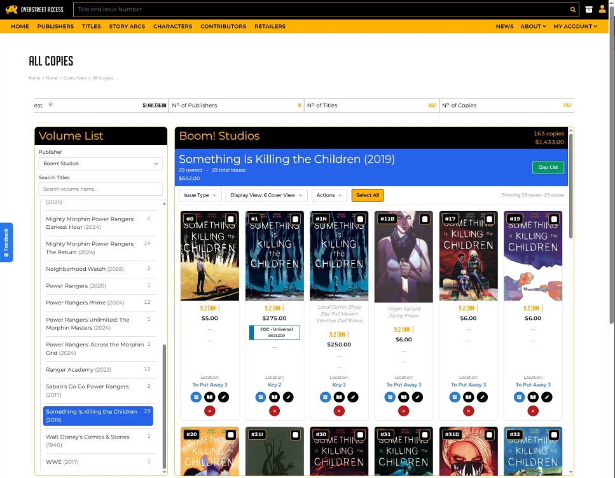Open the Key 2 location link for issue #1
The image size is (615, 478).
click(x=275, y=385)
